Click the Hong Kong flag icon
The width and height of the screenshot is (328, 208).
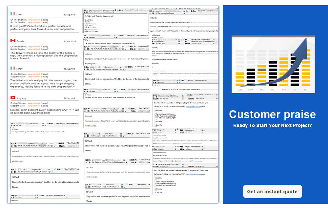pos(13,98)
